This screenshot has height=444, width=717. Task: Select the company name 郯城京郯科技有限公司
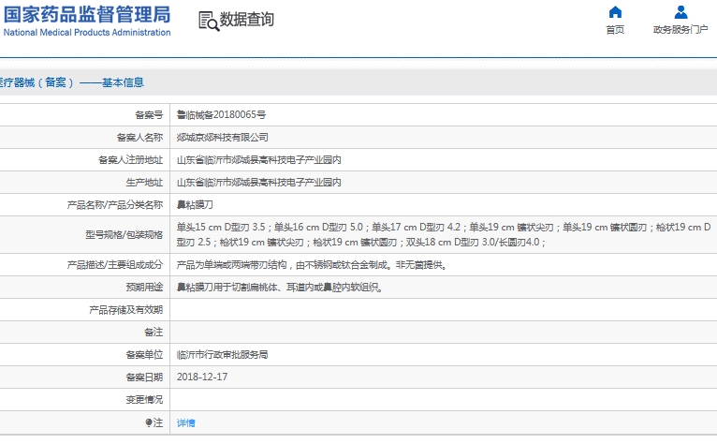click(222, 138)
